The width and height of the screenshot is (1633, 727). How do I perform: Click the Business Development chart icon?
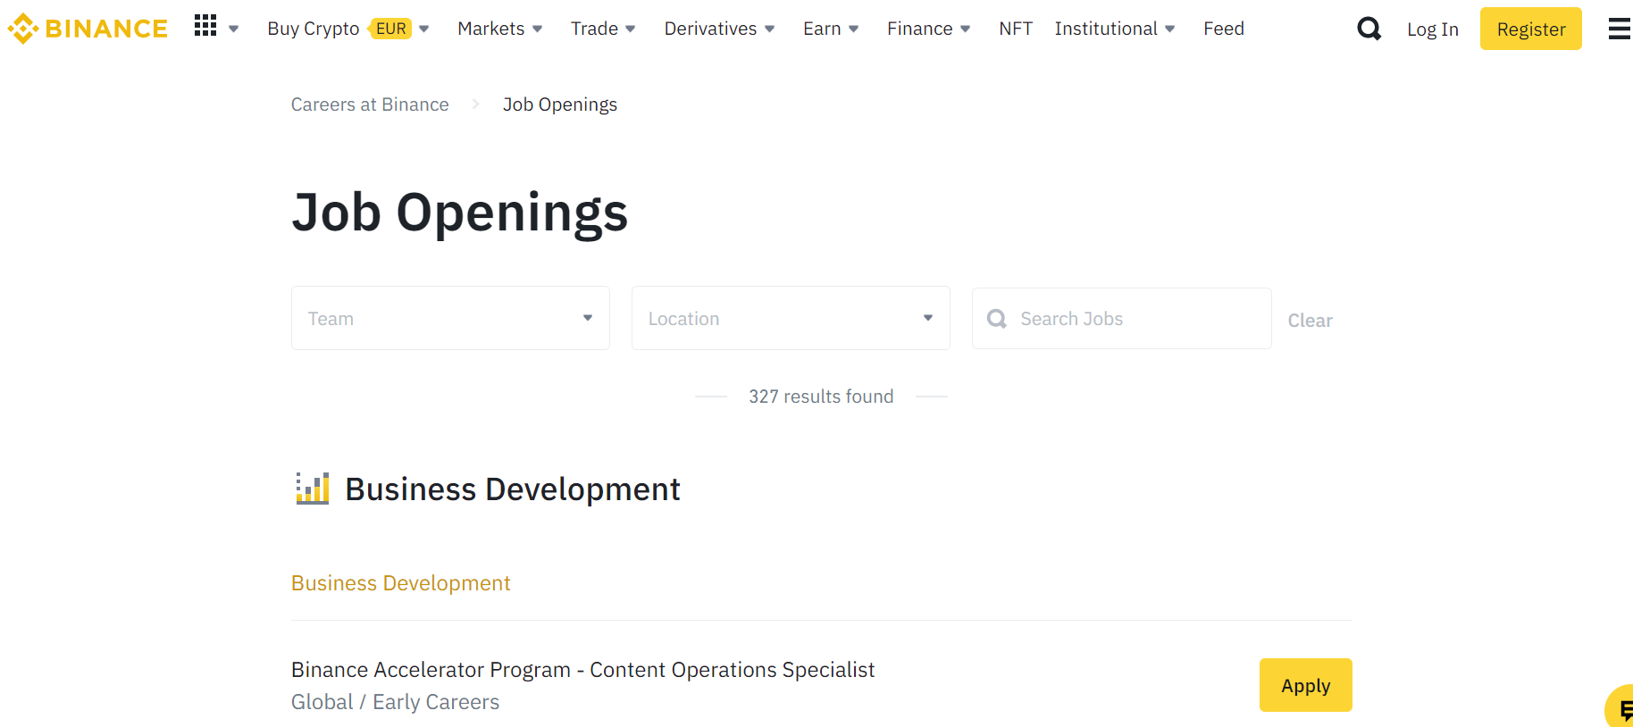tap(313, 489)
